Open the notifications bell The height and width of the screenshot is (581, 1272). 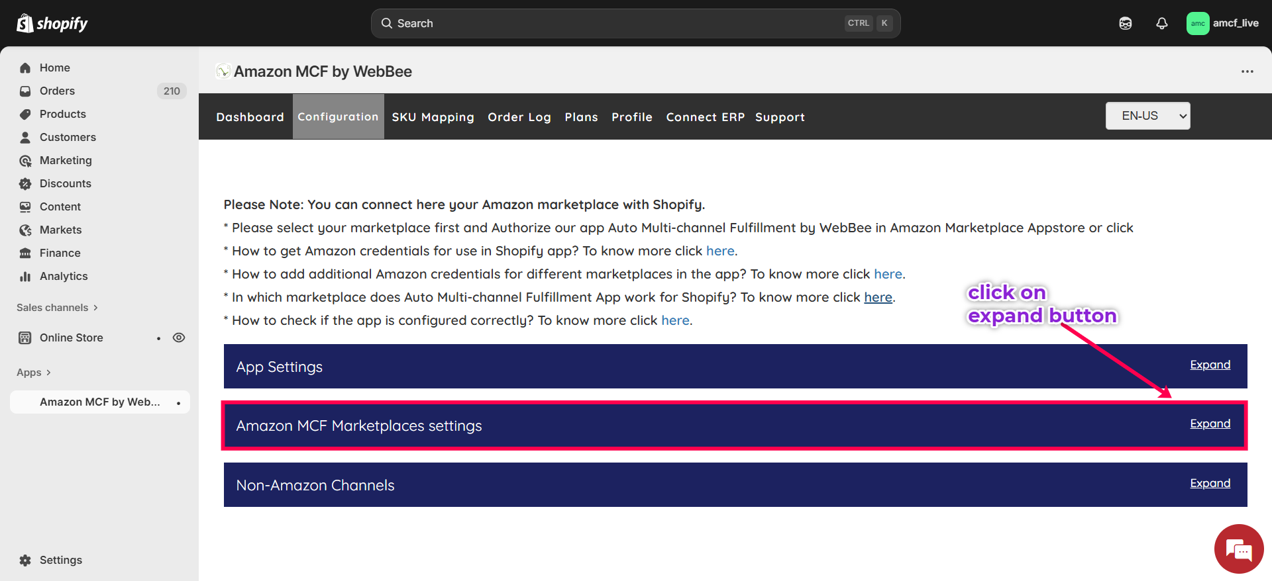pos(1161,23)
